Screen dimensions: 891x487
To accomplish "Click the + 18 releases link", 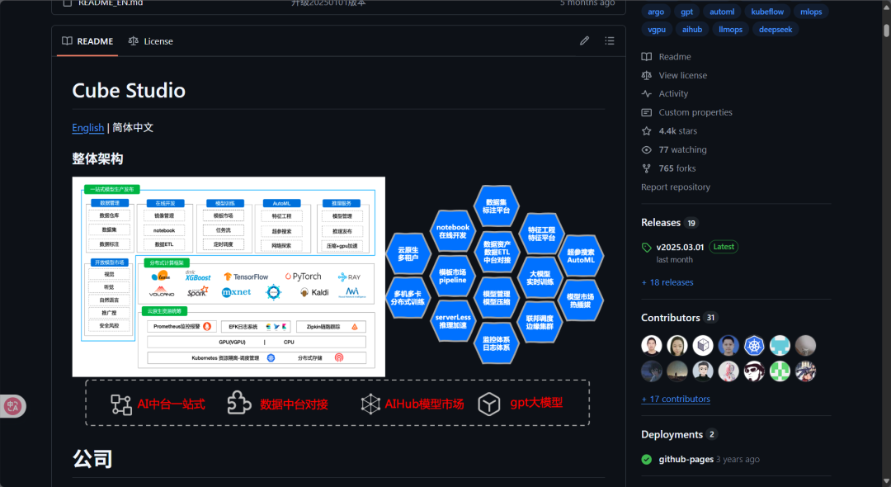I will pyautogui.click(x=667, y=282).
